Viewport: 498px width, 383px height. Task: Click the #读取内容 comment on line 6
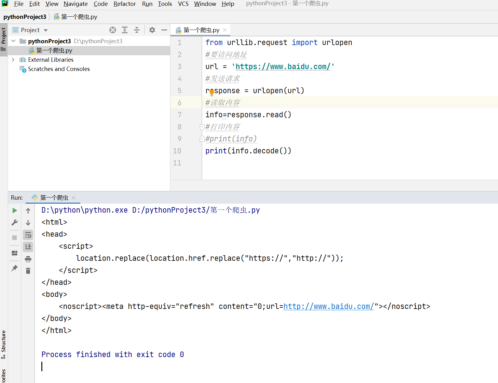coord(223,103)
